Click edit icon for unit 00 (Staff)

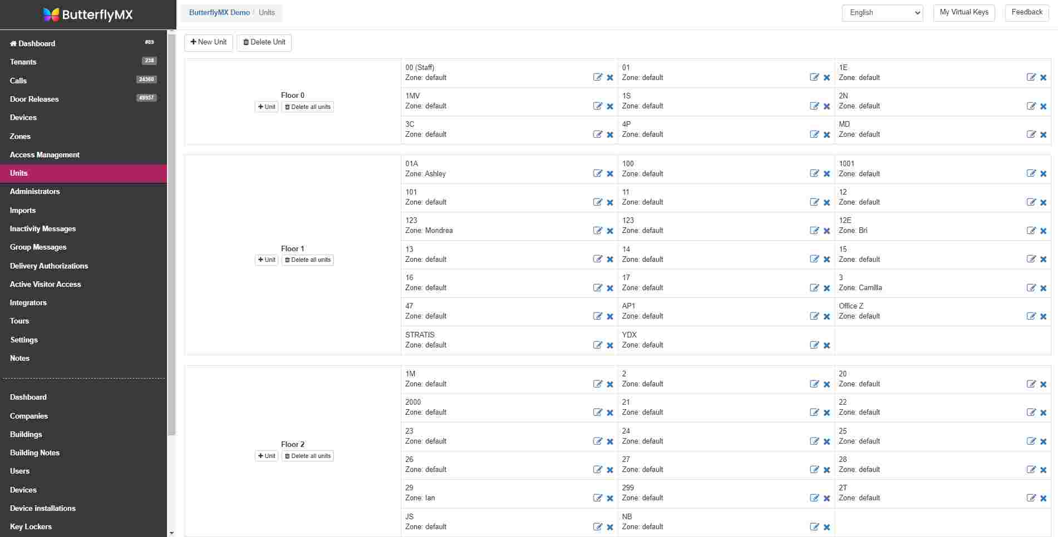597,77
